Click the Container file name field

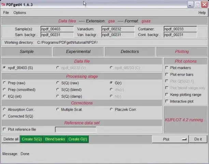pyautogui.click(x=180, y=29)
